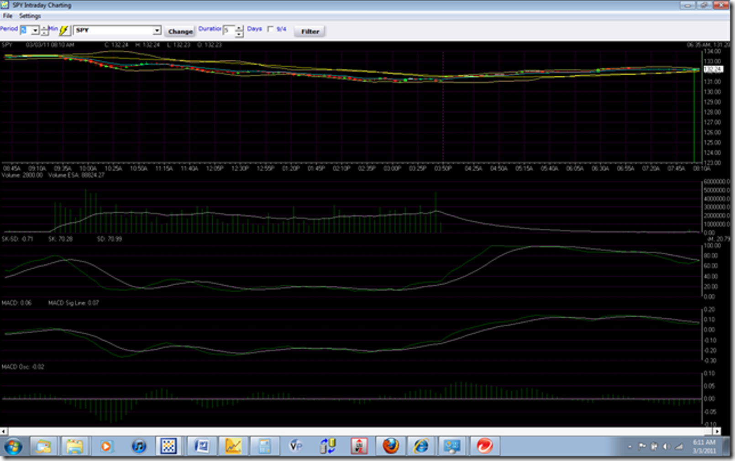Click the 'L: 132.23' low price readout
The height and width of the screenshot is (461, 735).
pyautogui.click(x=178, y=45)
